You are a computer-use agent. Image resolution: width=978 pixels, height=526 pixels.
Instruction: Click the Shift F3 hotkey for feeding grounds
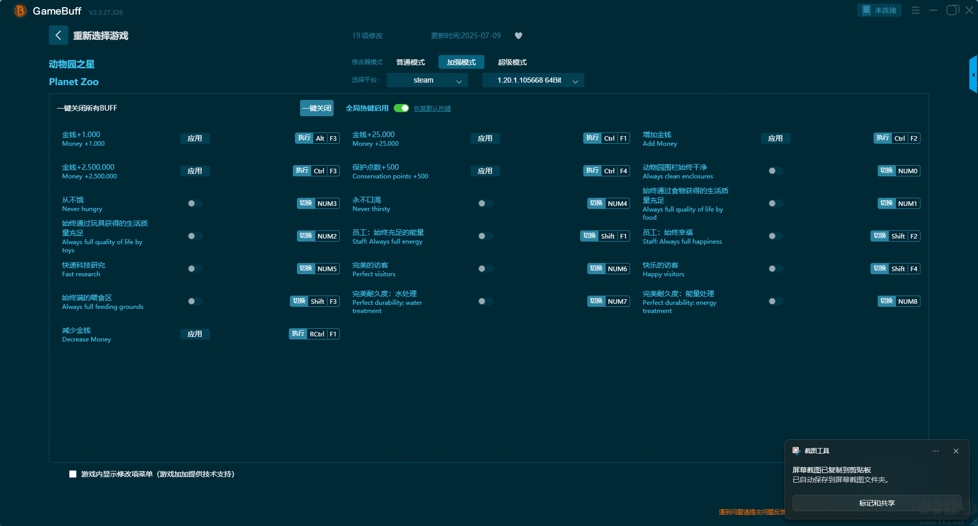315,301
